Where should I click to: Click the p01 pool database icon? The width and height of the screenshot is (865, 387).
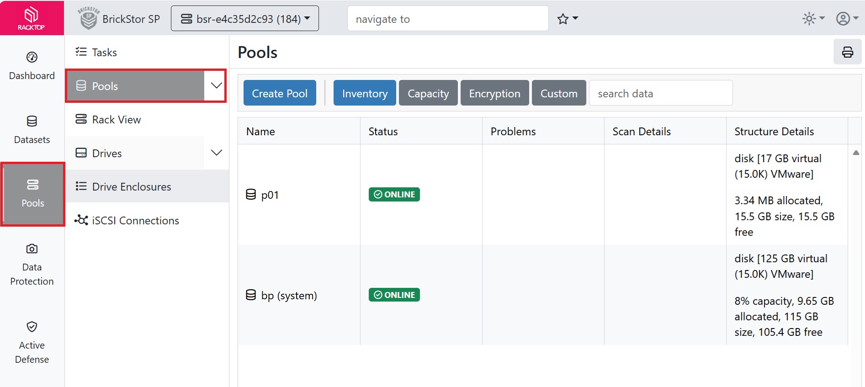coord(251,195)
